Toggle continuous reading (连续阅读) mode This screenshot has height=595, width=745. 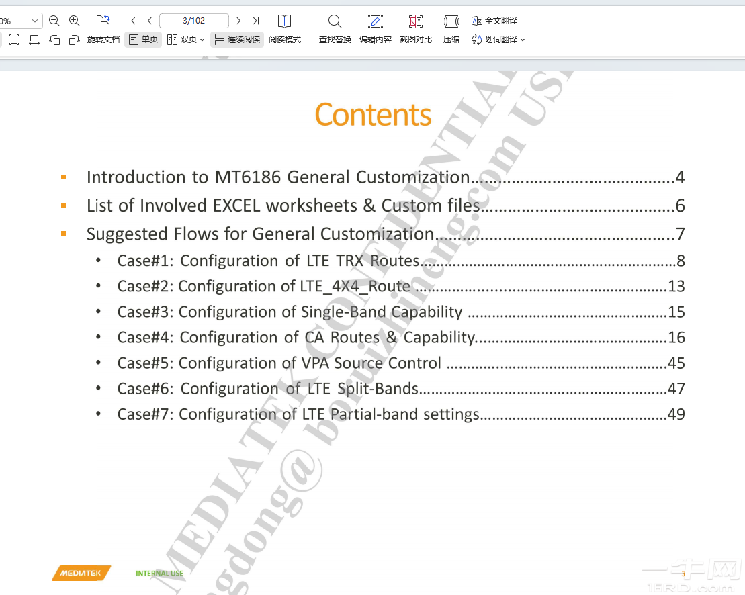click(237, 40)
